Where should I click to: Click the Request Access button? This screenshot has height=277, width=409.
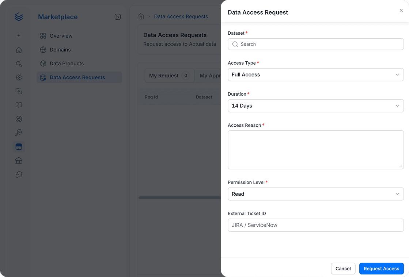381,268
